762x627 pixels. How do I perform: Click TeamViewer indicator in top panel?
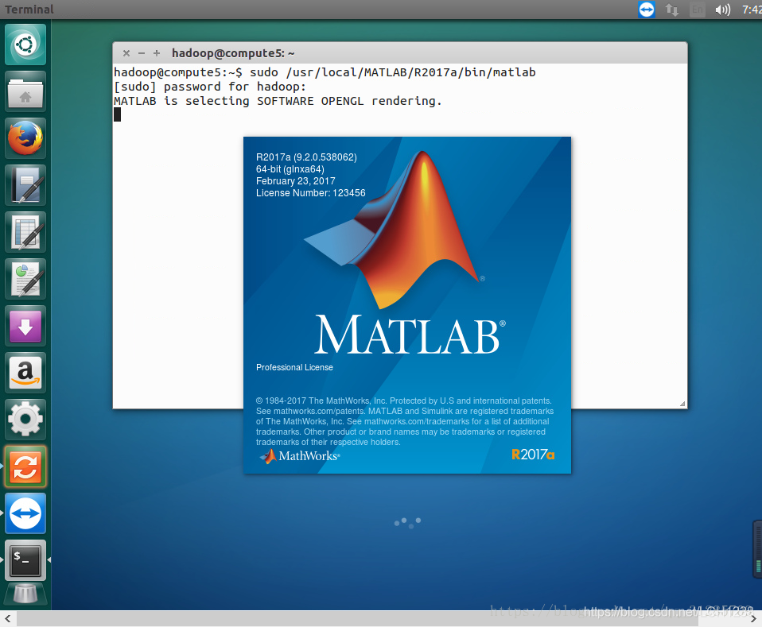click(647, 10)
